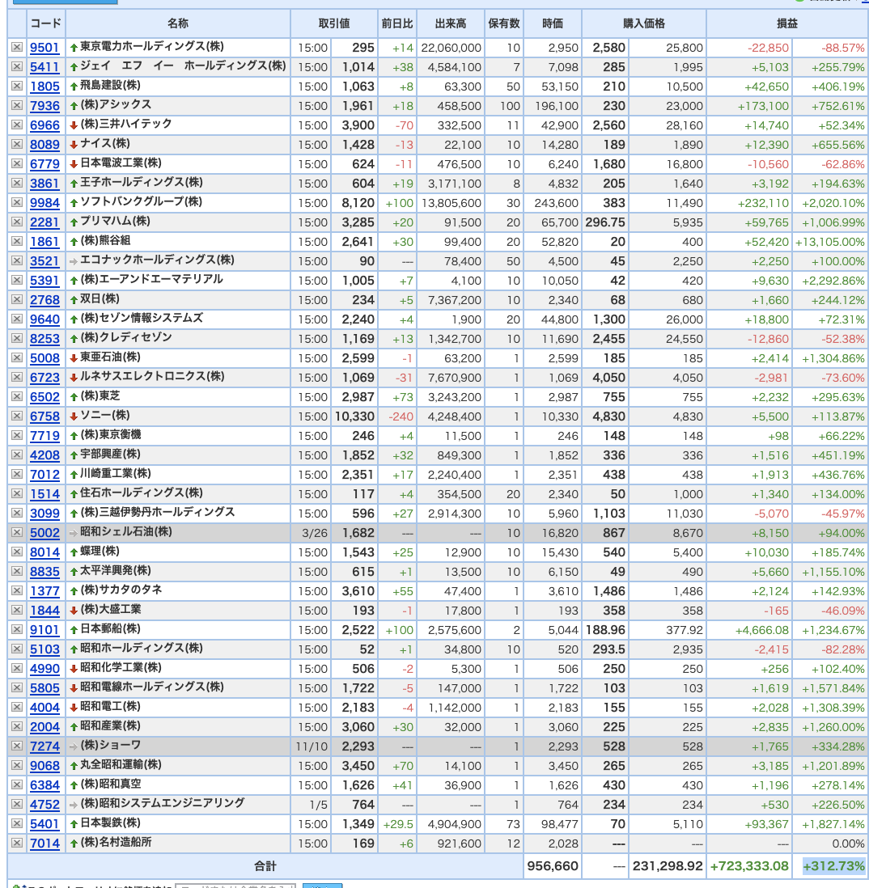Click the +13,105.00% gain for 熊谷組
The width and height of the screenshot is (869, 888).
coord(830,242)
